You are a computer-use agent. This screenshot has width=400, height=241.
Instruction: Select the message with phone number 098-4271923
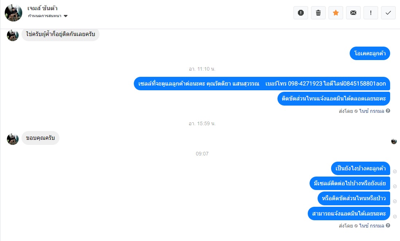click(262, 84)
